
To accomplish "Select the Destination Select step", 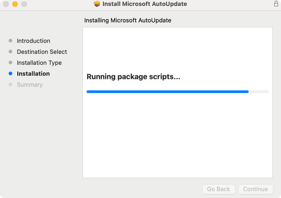I will click(x=42, y=52).
